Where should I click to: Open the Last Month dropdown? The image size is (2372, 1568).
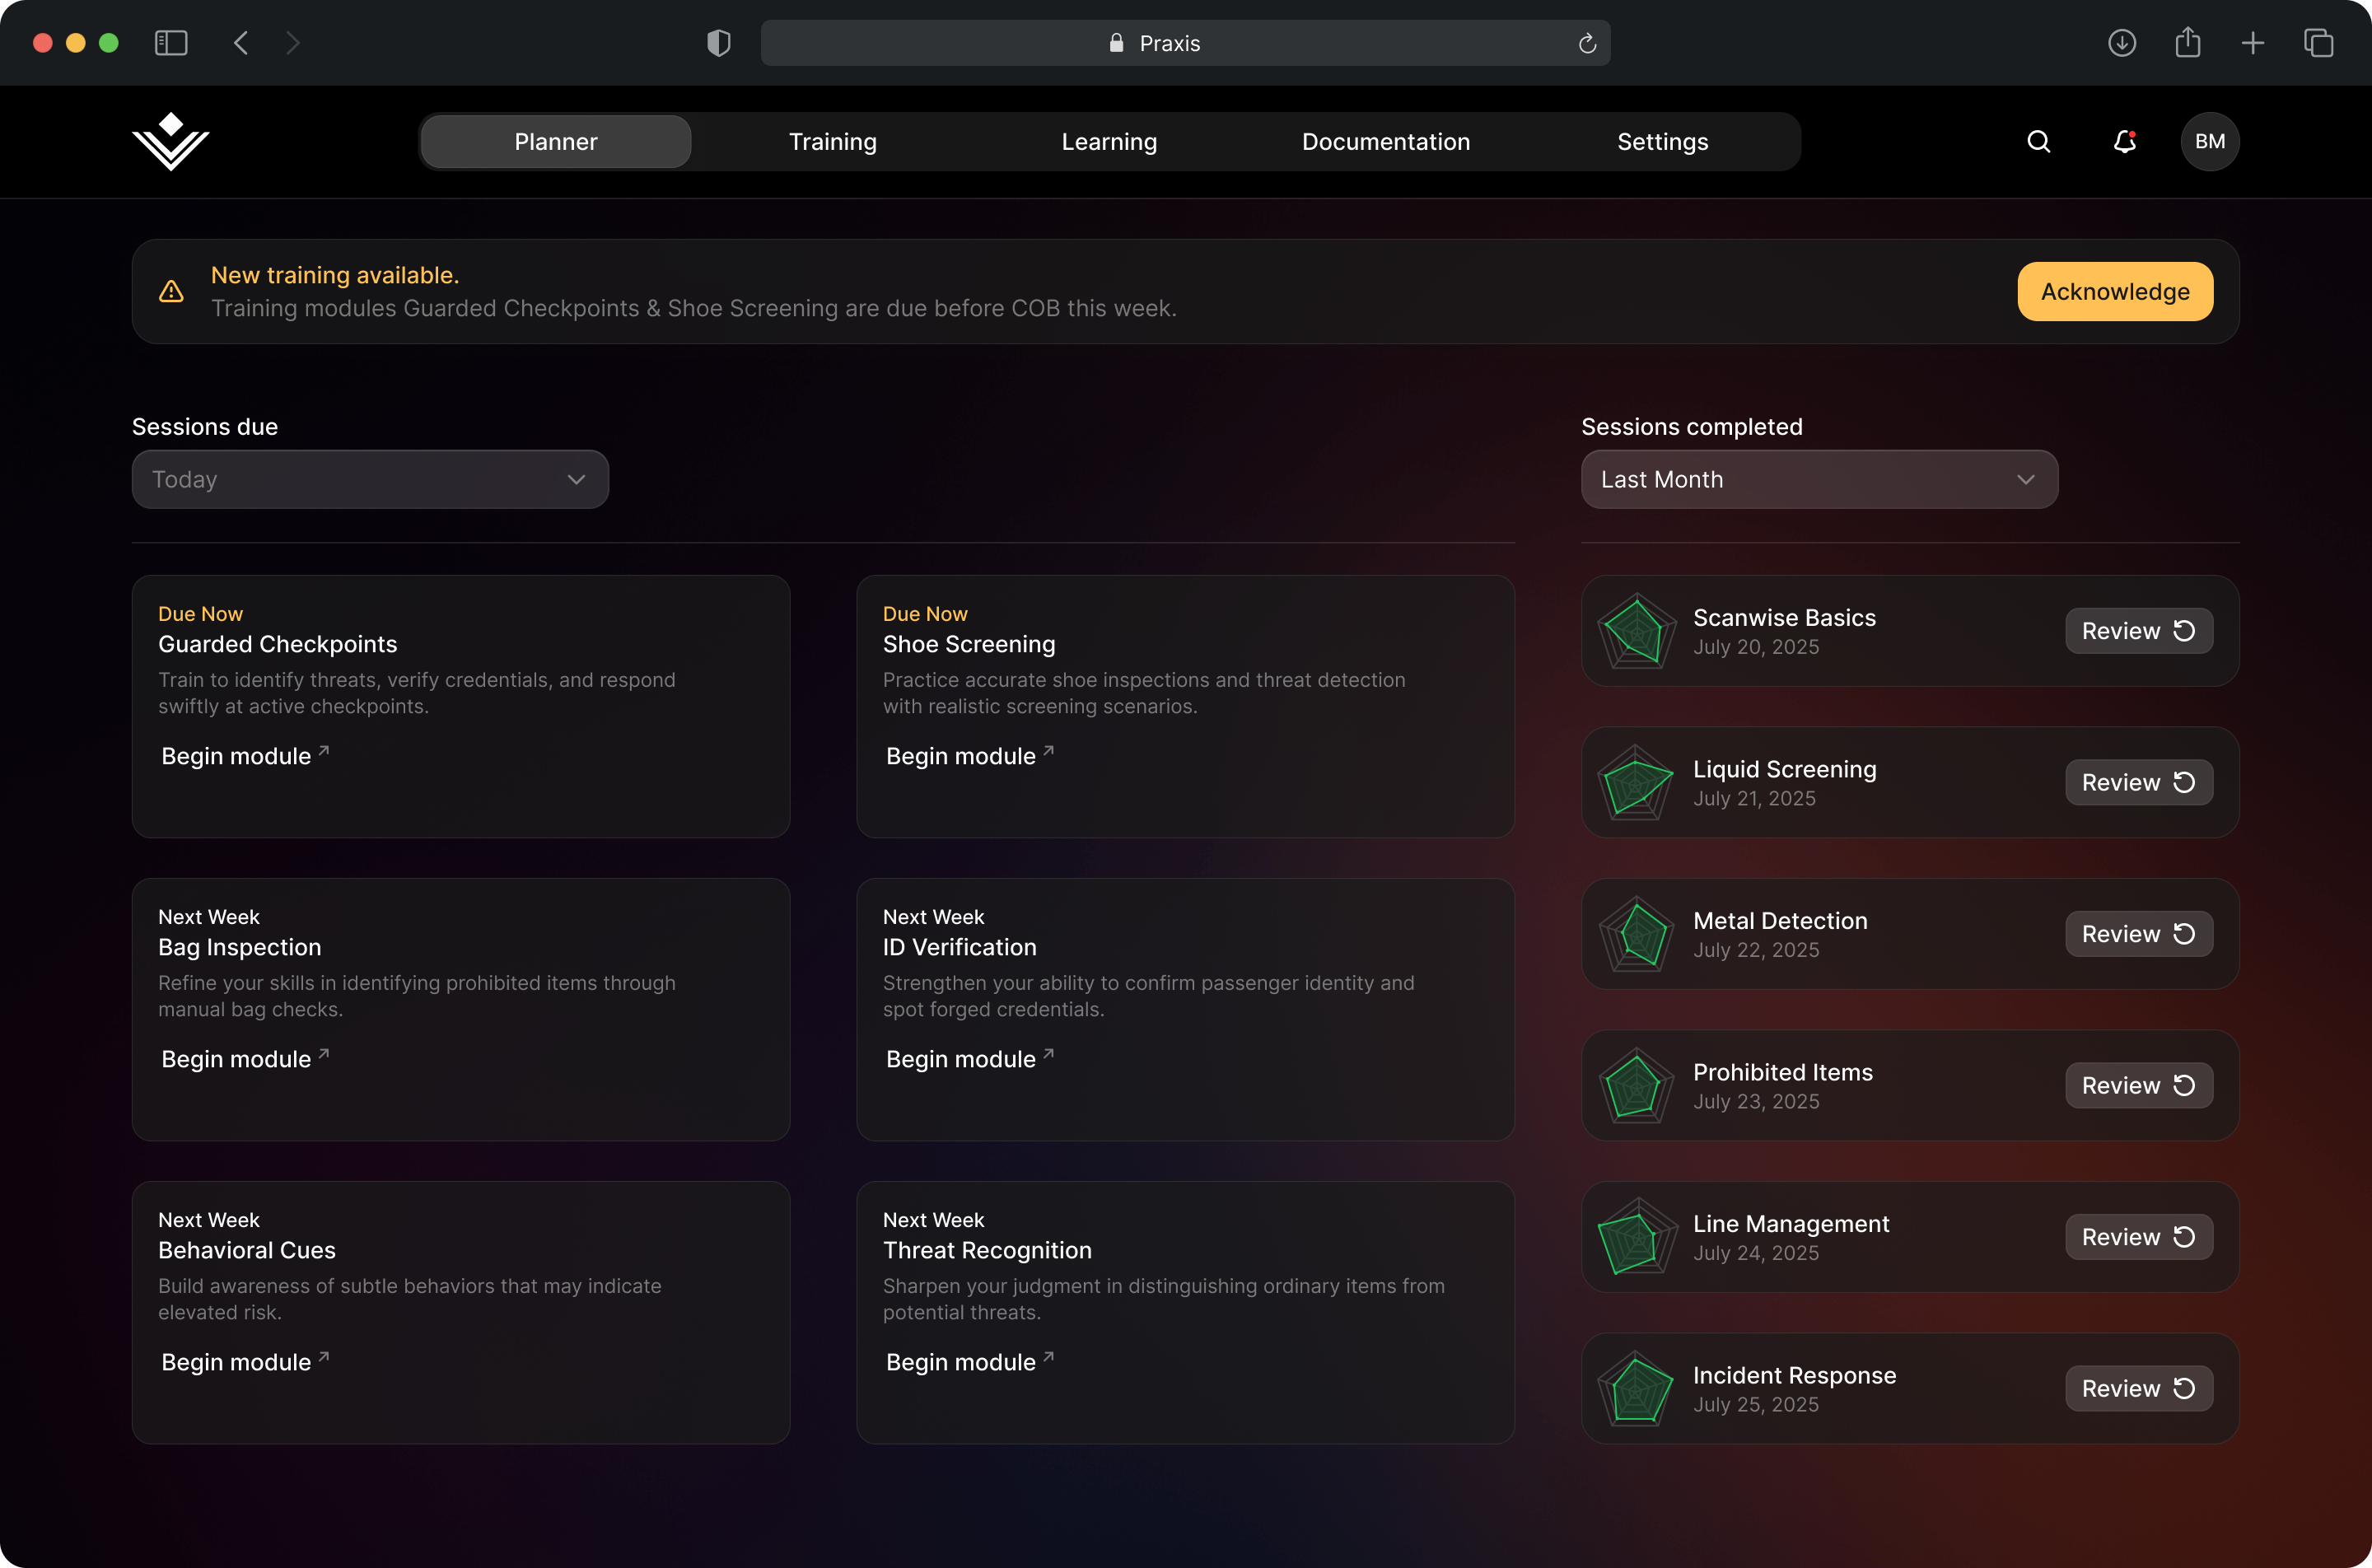[x=1818, y=479]
